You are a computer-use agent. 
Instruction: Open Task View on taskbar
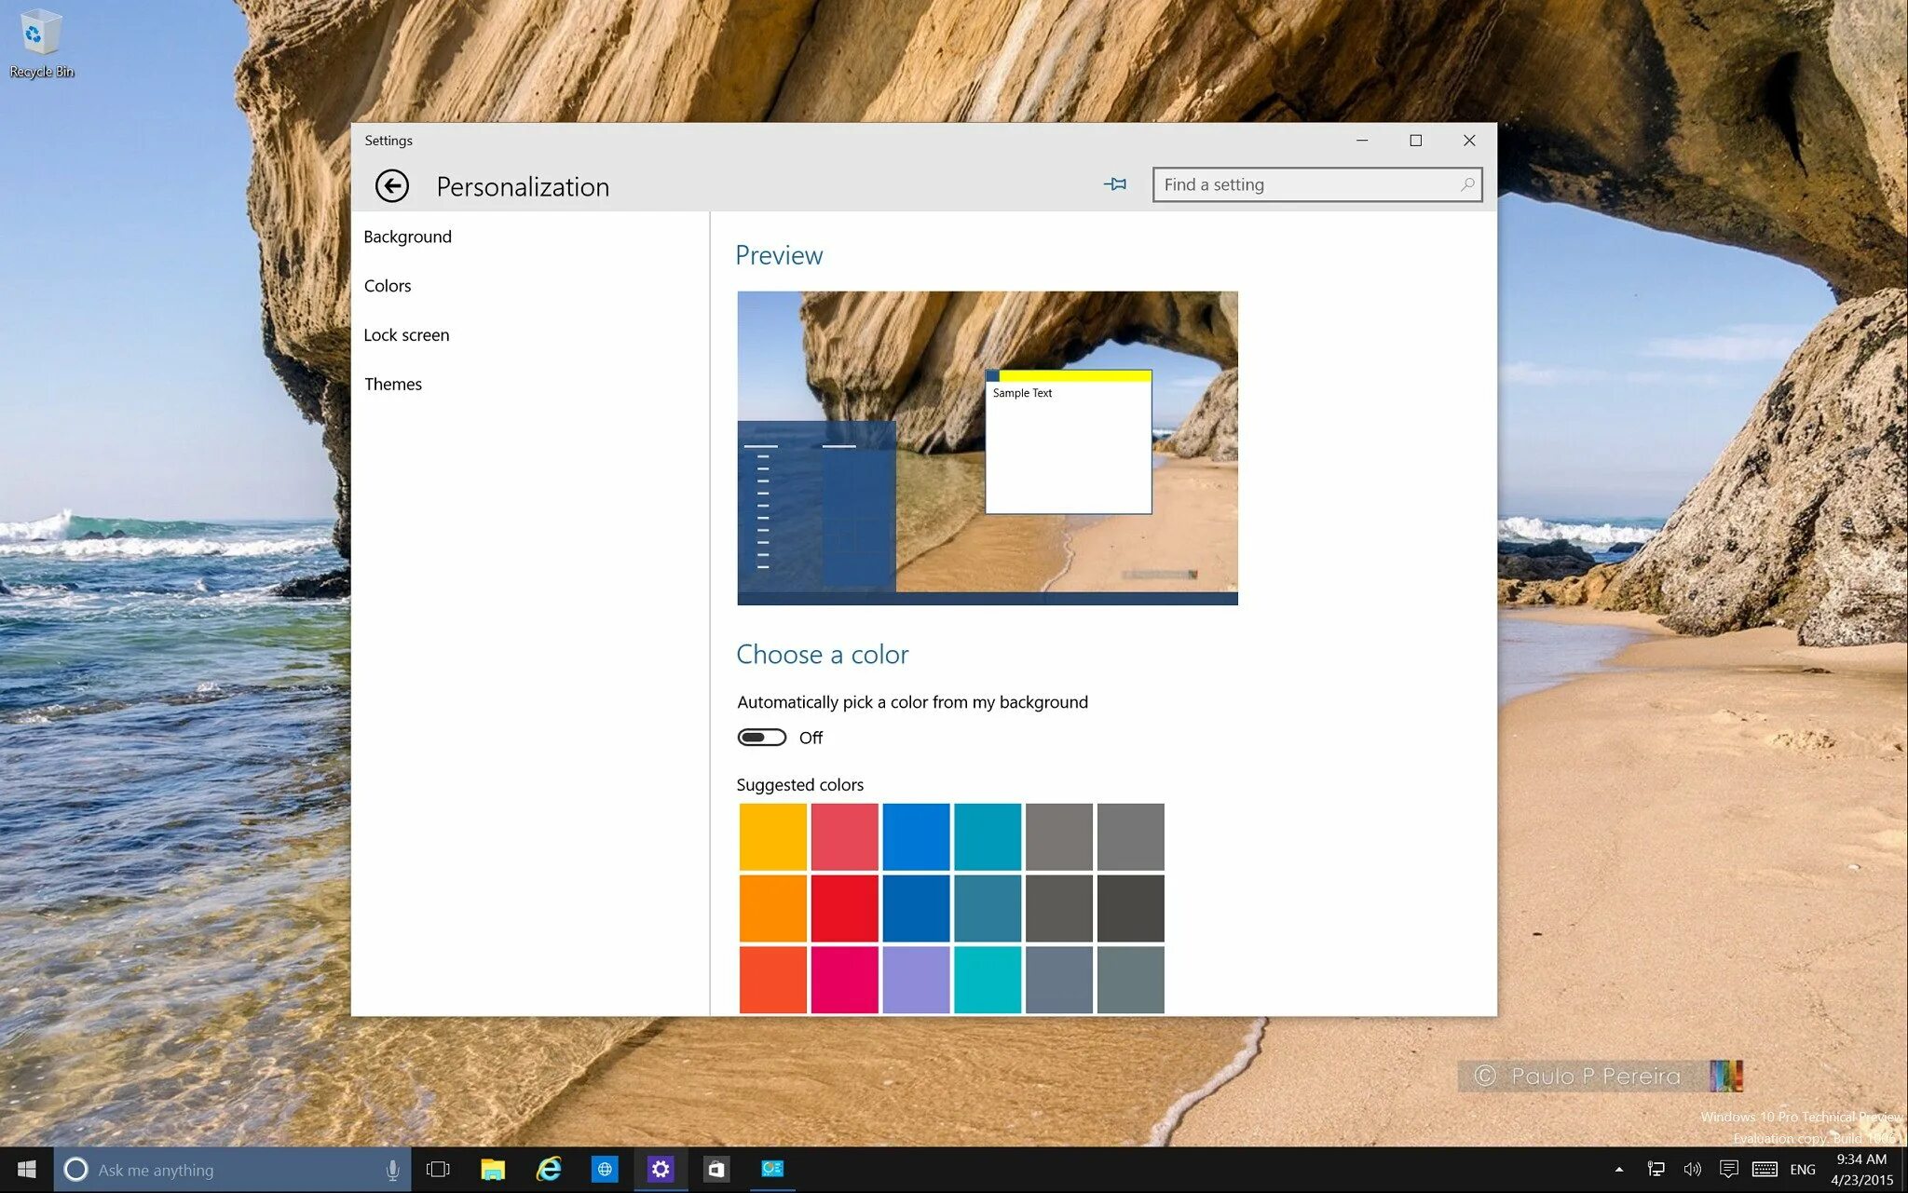[438, 1170]
